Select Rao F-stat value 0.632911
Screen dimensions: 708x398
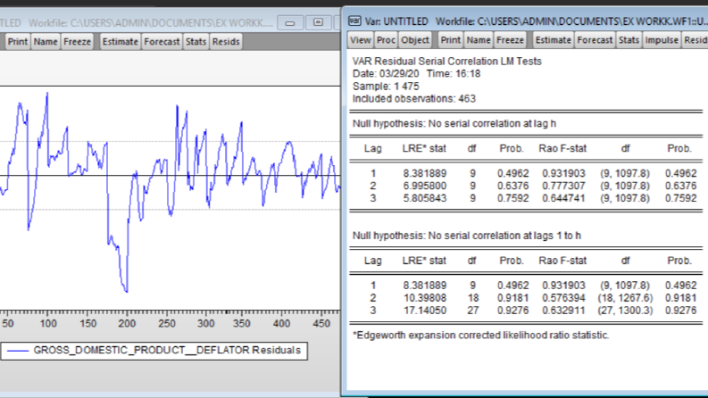coord(563,311)
